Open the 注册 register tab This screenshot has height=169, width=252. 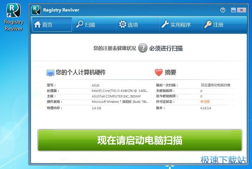pyautogui.click(x=224, y=25)
